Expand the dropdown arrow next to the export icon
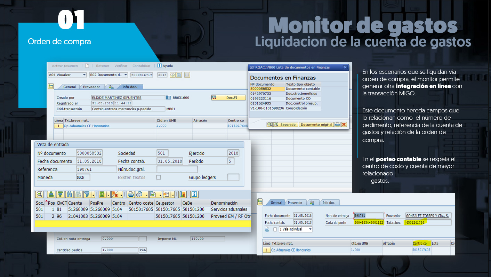Viewport: 491px width, 277px height. [159, 196]
